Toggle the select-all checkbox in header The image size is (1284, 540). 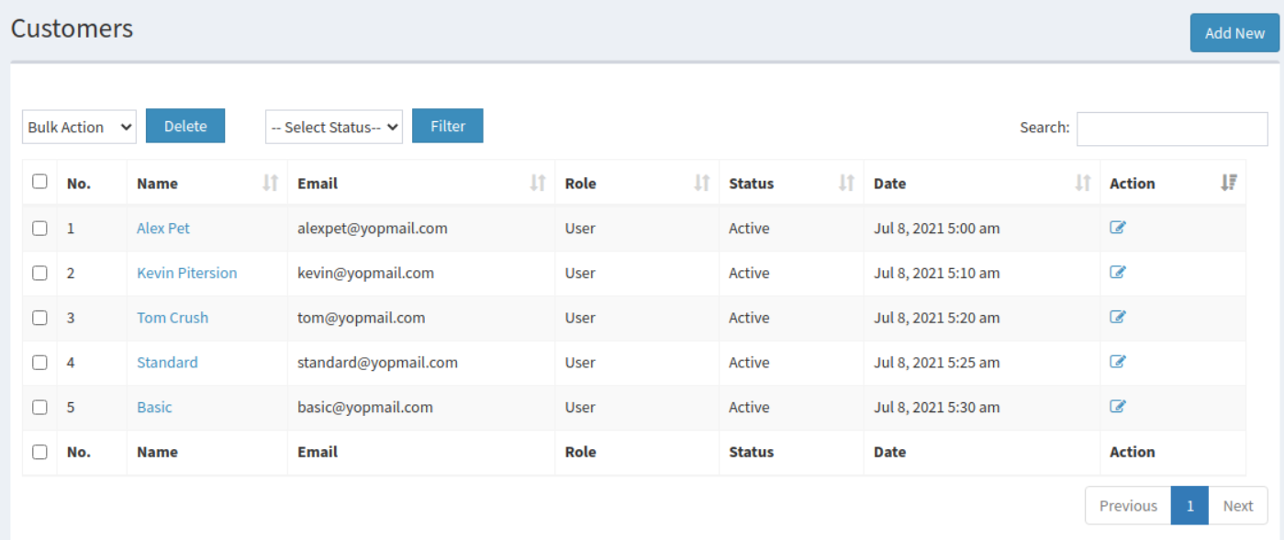tap(39, 182)
